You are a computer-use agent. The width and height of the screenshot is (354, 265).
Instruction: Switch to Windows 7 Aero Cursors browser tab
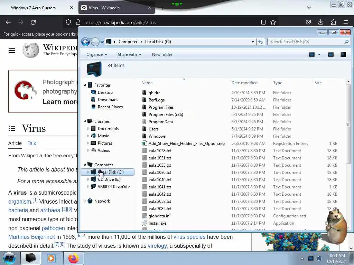click(33, 8)
